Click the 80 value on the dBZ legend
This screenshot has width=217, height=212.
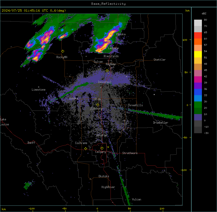205,20
